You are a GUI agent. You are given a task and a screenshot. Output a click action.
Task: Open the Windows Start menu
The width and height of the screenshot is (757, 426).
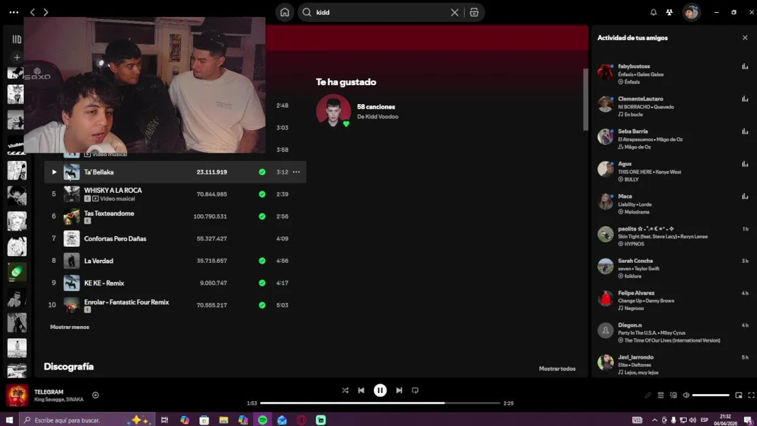coord(9,420)
